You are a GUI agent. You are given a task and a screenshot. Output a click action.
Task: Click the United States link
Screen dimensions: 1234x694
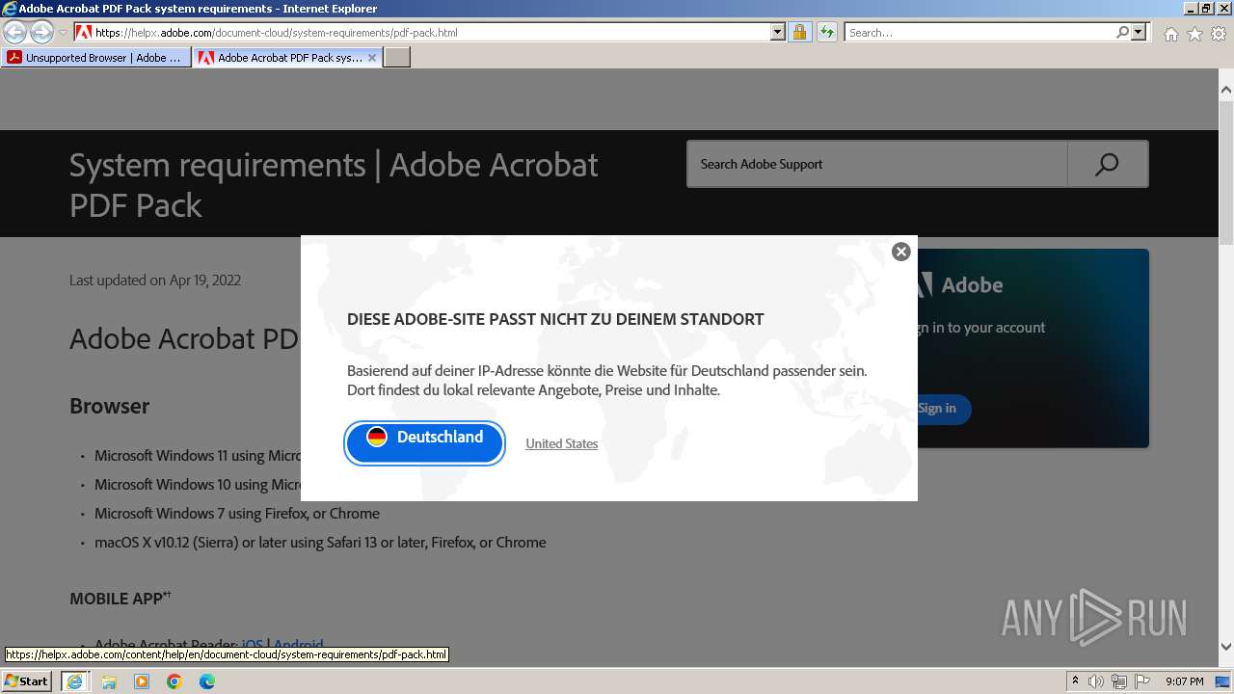point(562,443)
